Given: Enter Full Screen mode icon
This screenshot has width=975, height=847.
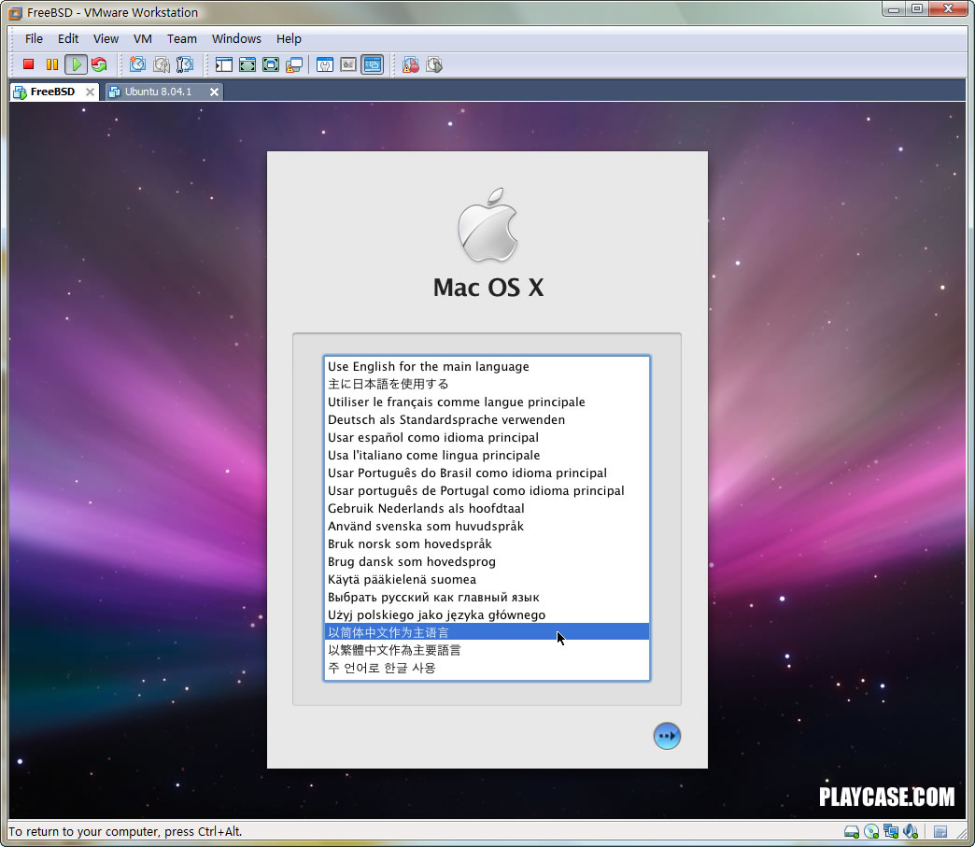Looking at the screenshot, I should point(271,64).
